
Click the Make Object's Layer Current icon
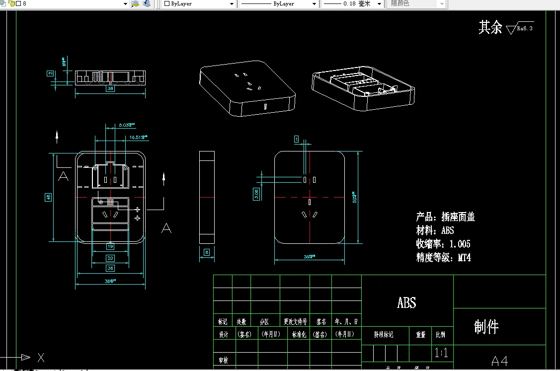pos(135,3)
